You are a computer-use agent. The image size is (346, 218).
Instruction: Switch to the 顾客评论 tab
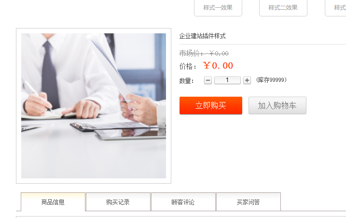coord(183,202)
